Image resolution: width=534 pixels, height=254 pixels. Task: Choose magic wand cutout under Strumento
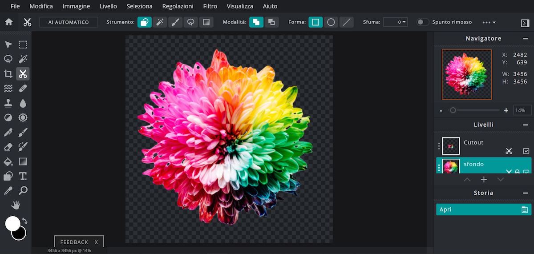click(x=160, y=22)
